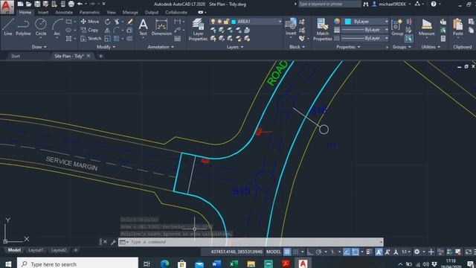Open the object color ByLayer dropdown
This screenshot has width=476, height=268.
coord(386,22)
